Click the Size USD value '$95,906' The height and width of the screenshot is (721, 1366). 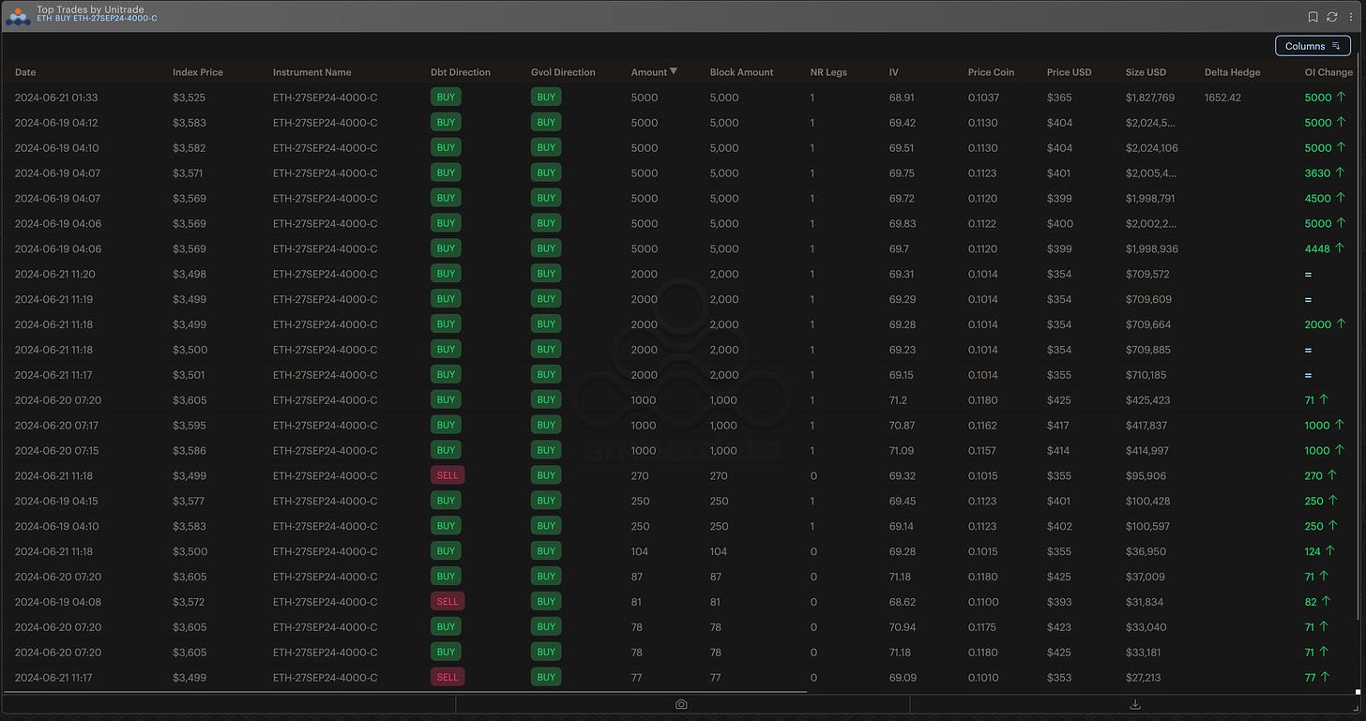click(1146, 475)
